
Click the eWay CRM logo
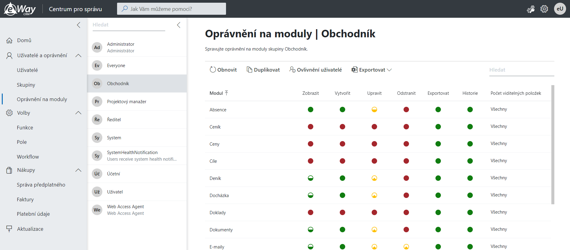(20, 9)
